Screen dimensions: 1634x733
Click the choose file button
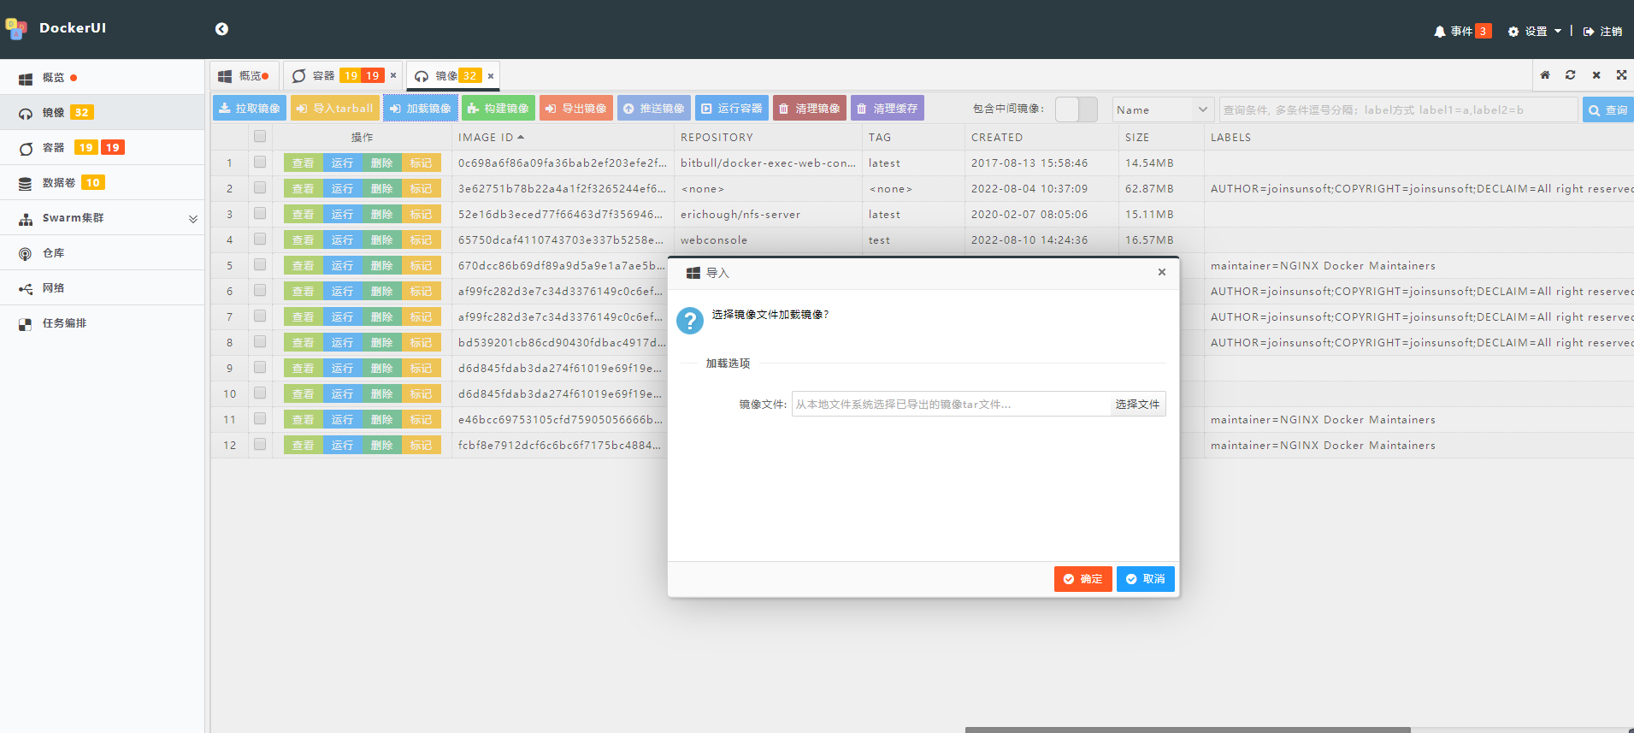point(1137,405)
